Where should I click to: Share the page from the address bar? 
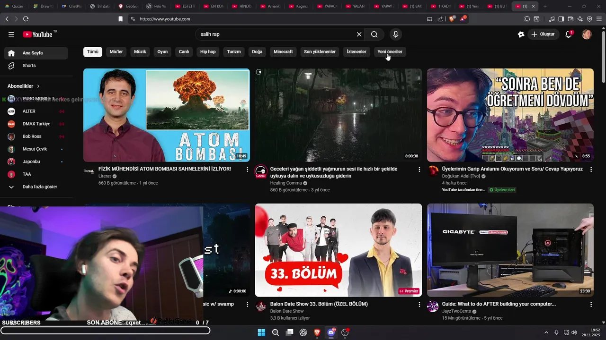[440, 19]
